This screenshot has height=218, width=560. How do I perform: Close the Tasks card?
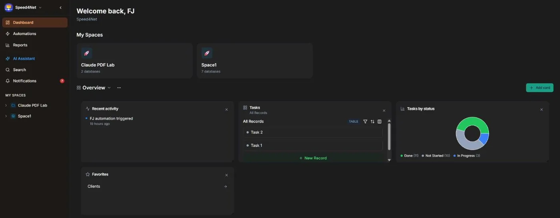384,110
